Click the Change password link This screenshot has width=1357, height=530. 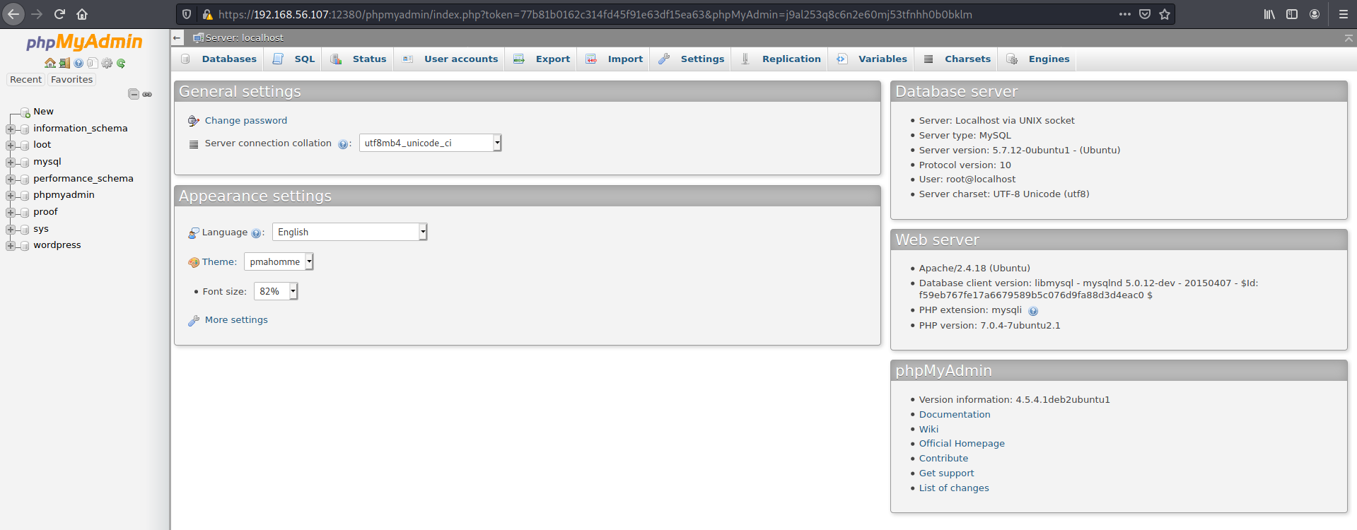pos(245,121)
